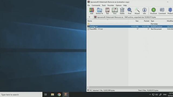Open the View file tool
Image resolution: width=173 pixels, height=97 pixels.
point(115,11)
